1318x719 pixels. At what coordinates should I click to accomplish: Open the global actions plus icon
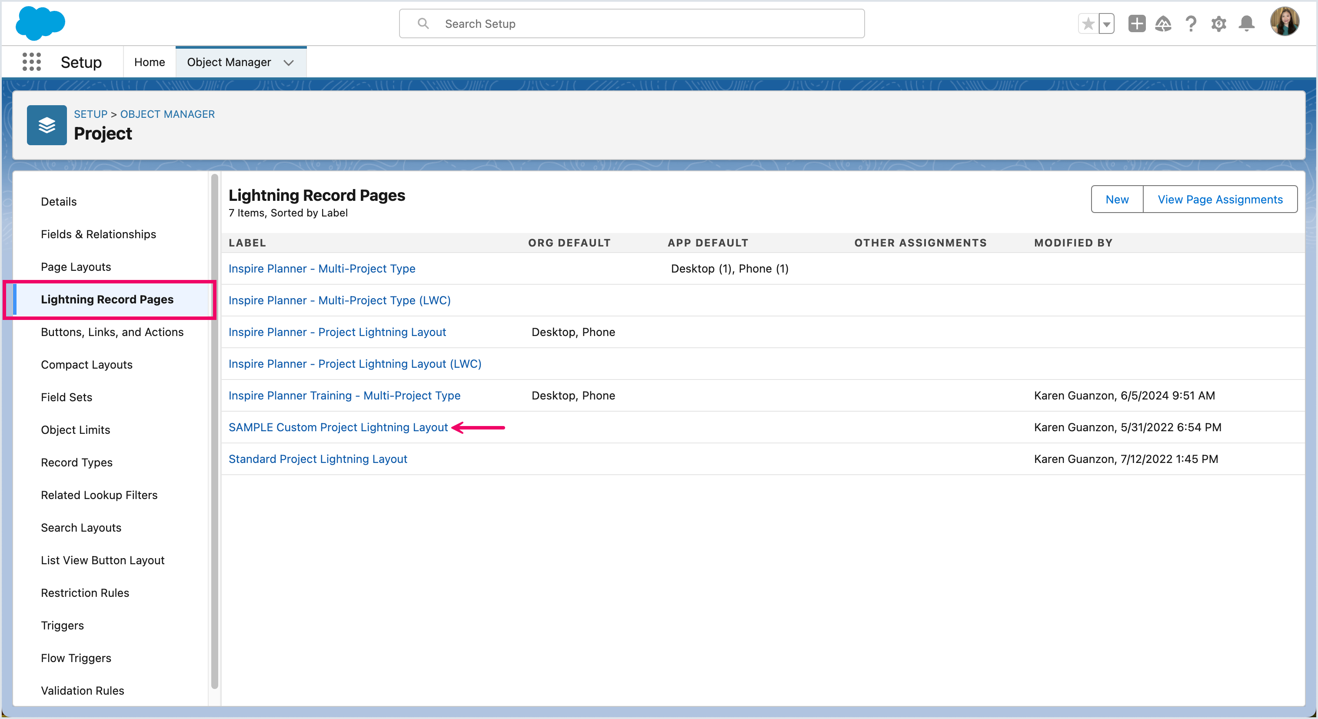(1137, 23)
